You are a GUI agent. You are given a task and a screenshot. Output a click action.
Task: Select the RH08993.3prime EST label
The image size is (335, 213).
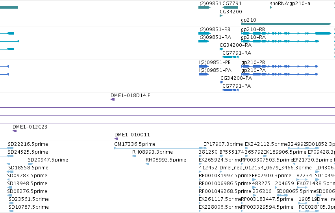tap(152, 152)
